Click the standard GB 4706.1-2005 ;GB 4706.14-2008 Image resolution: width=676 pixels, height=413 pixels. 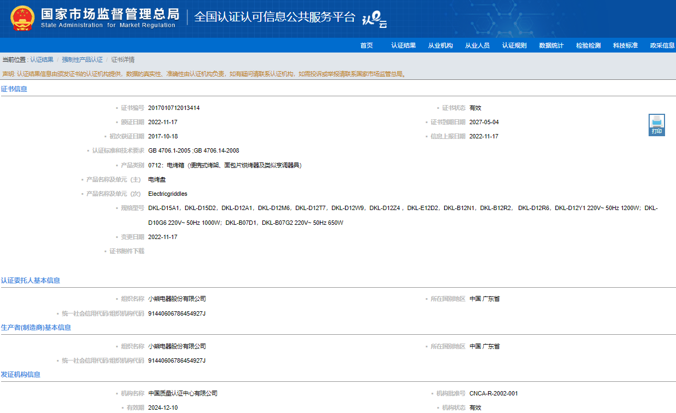193,150
